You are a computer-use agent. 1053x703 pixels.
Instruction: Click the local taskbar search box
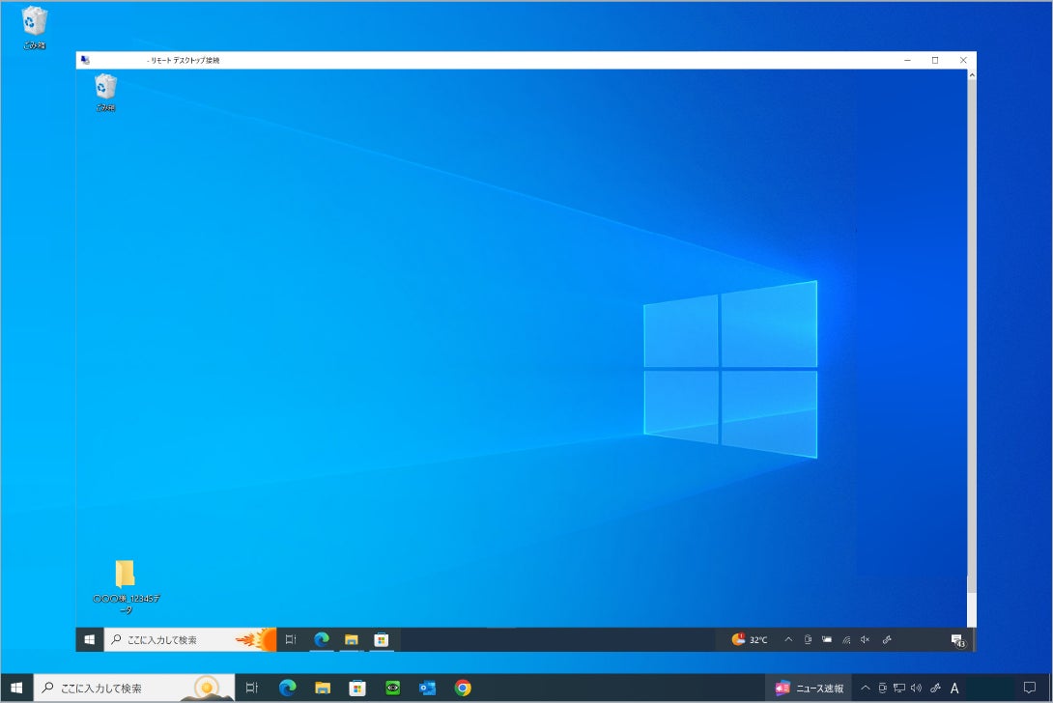134,689
